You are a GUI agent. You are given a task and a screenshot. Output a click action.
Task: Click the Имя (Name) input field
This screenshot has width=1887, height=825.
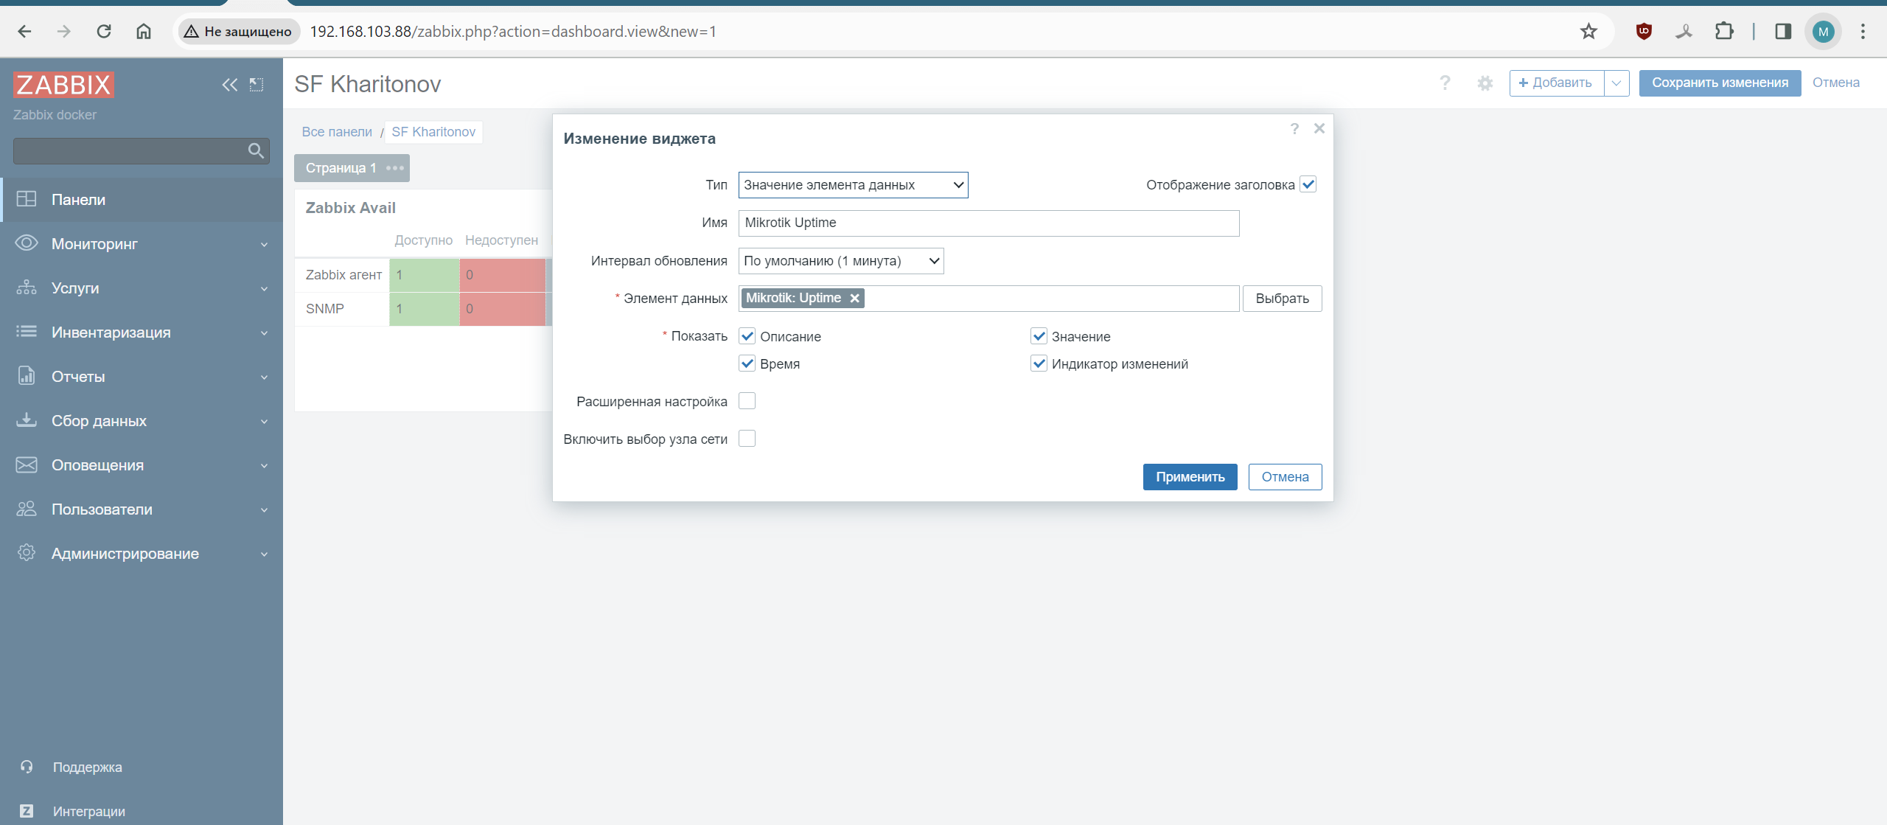click(x=988, y=223)
